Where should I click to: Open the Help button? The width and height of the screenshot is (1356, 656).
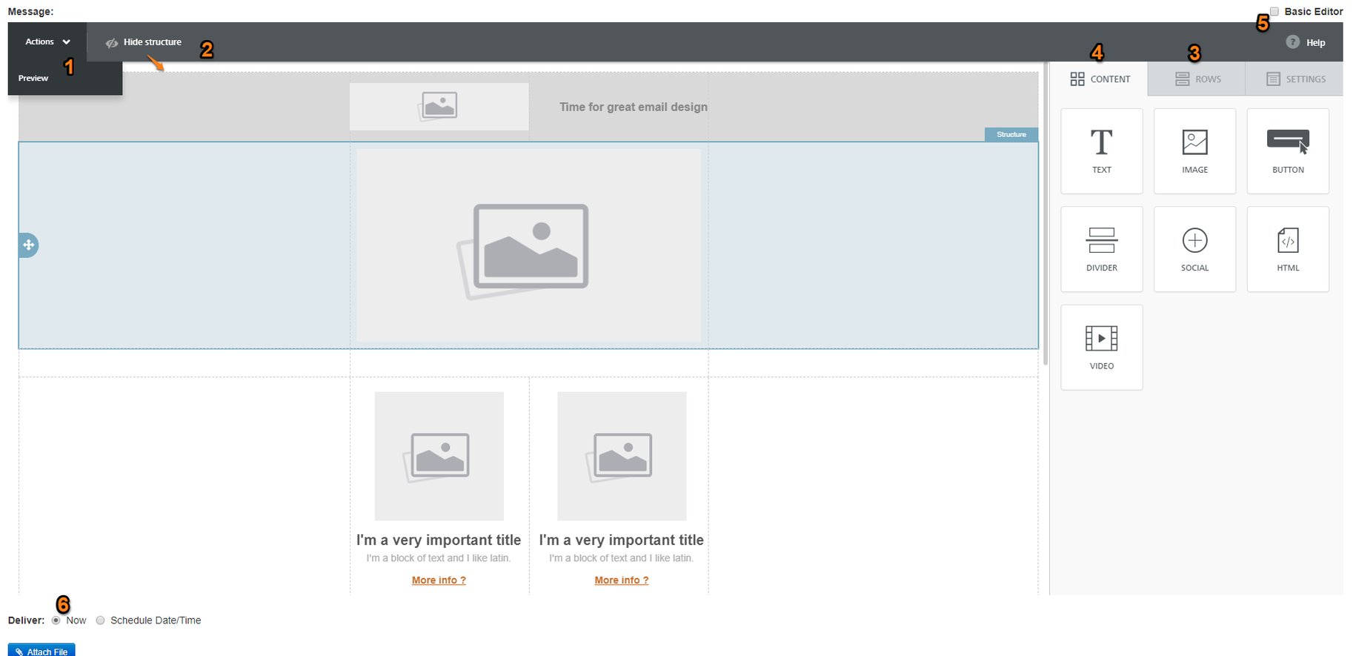point(1306,42)
